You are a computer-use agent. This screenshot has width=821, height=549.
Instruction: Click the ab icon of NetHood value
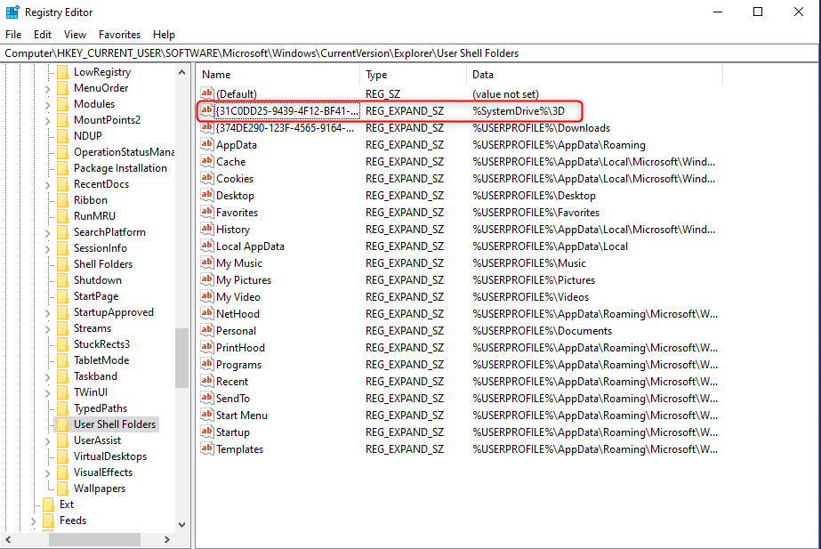point(207,314)
